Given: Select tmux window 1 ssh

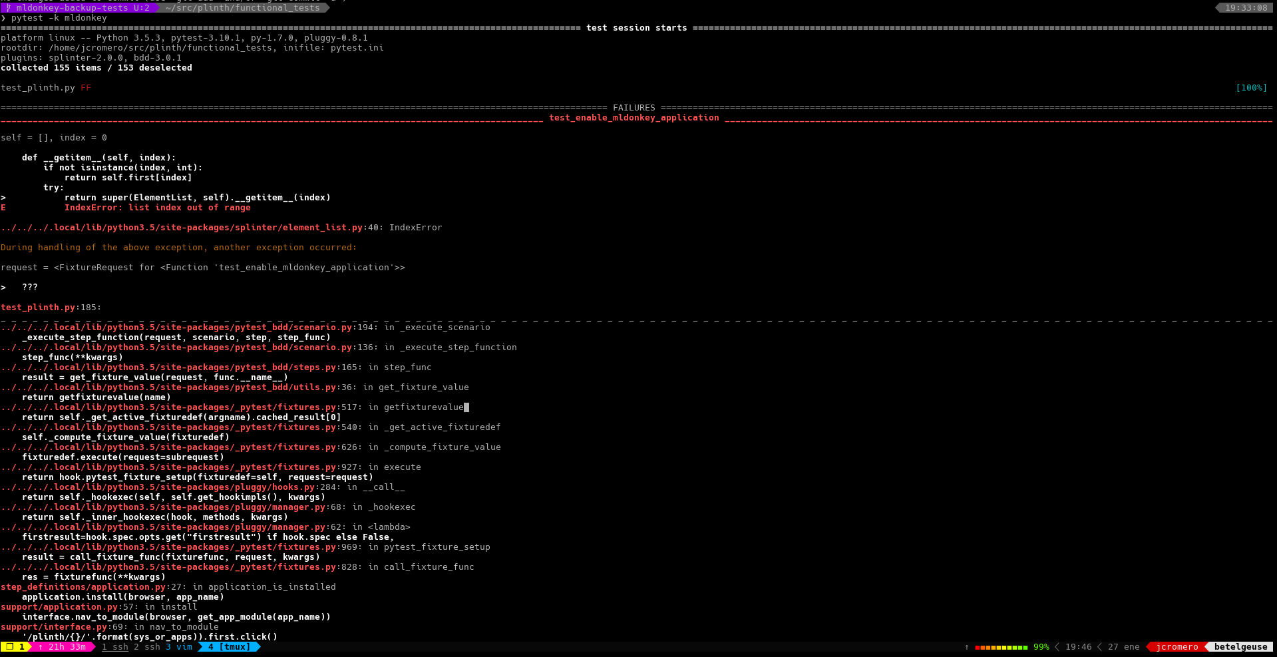Looking at the screenshot, I should [115, 647].
